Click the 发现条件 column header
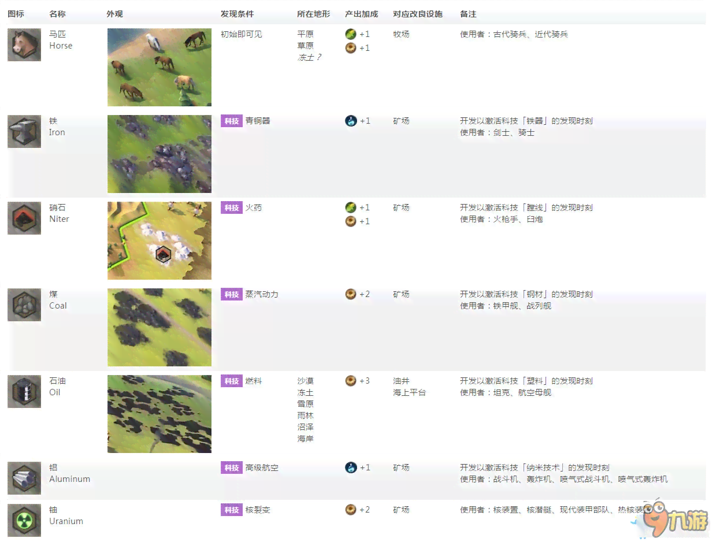The image size is (713, 542). click(x=237, y=14)
